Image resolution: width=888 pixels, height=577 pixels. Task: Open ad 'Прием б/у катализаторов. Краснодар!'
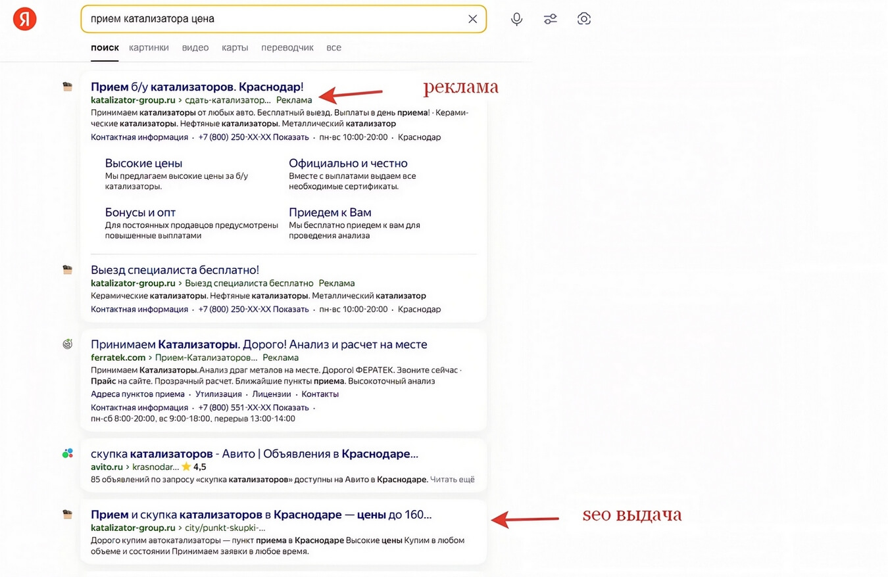pos(197,87)
